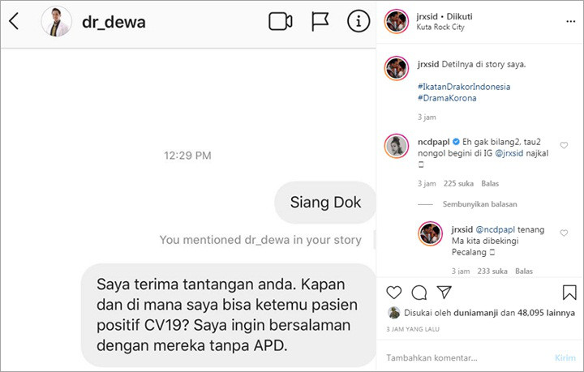Open conversation info via the circled i icon
The height and width of the screenshot is (372, 584).
coord(359,21)
